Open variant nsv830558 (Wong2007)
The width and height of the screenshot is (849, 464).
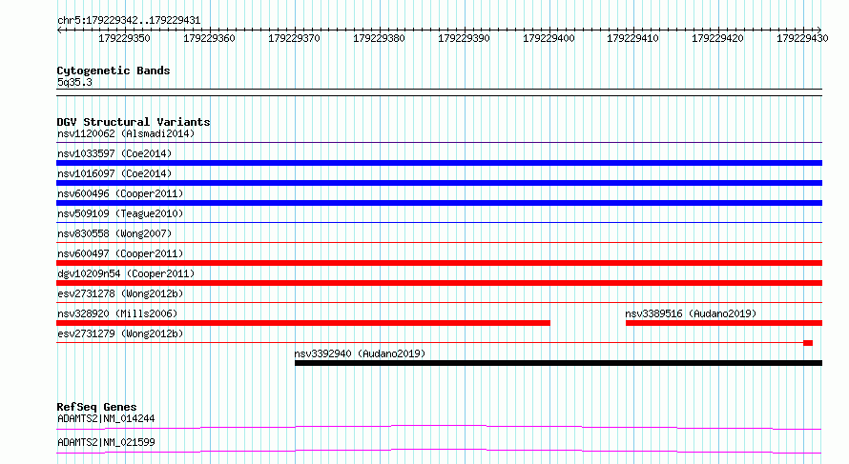(x=114, y=233)
